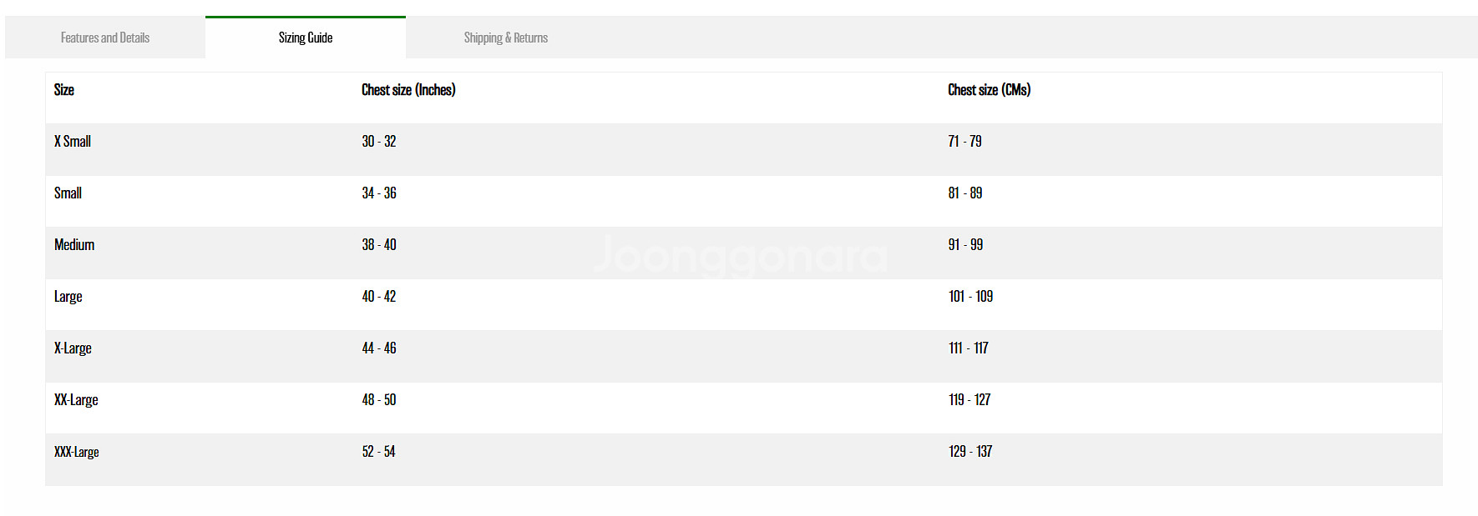
Task: Select the X Small size row label
Action: point(73,142)
